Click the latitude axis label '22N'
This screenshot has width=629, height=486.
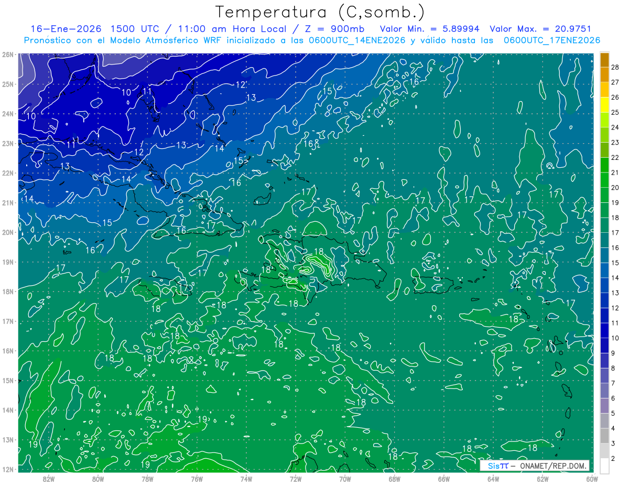(x=7, y=173)
